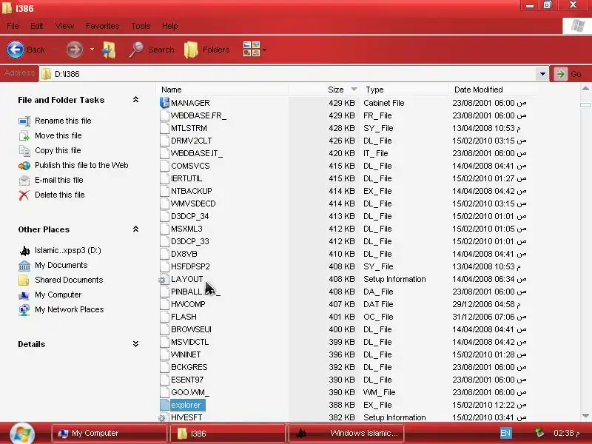Select the NTBACKUP file
Viewport: 592px width, 444px height.
[192, 191]
